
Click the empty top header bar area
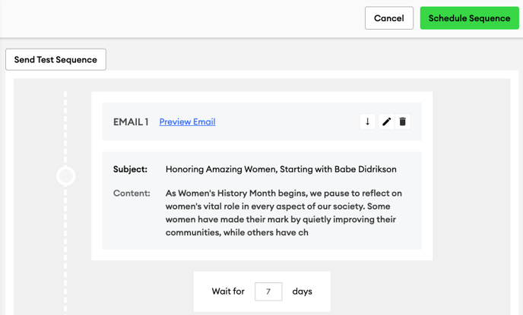click(180, 18)
